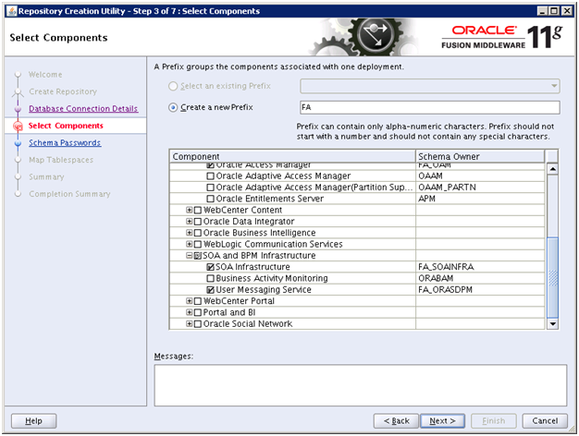The height and width of the screenshot is (436, 579).
Task: Check the Oracle Business Intelligence checkbox
Action: coord(198,234)
